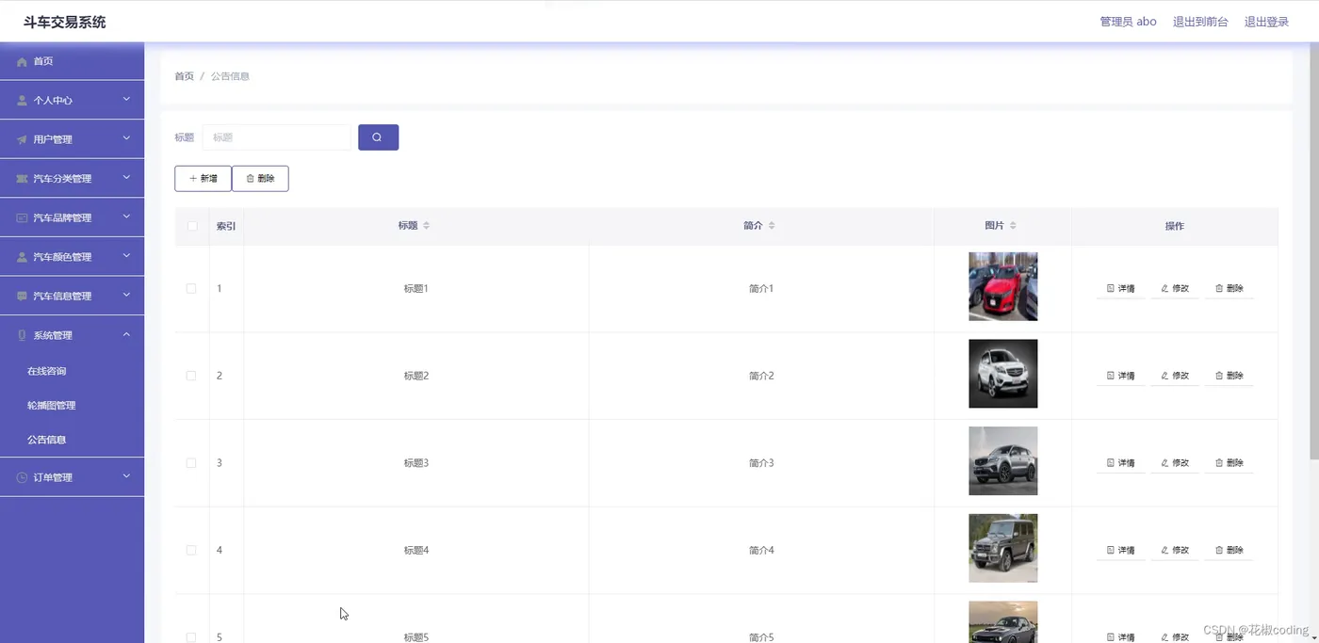Check the checkbox for row 3
This screenshot has width=1319, height=643.
191,463
